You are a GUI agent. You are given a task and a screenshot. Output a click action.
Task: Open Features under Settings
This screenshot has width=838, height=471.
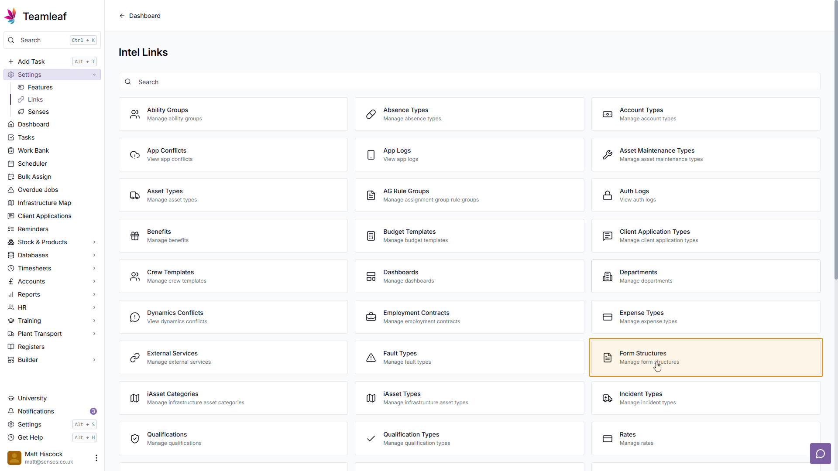[x=40, y=87]
